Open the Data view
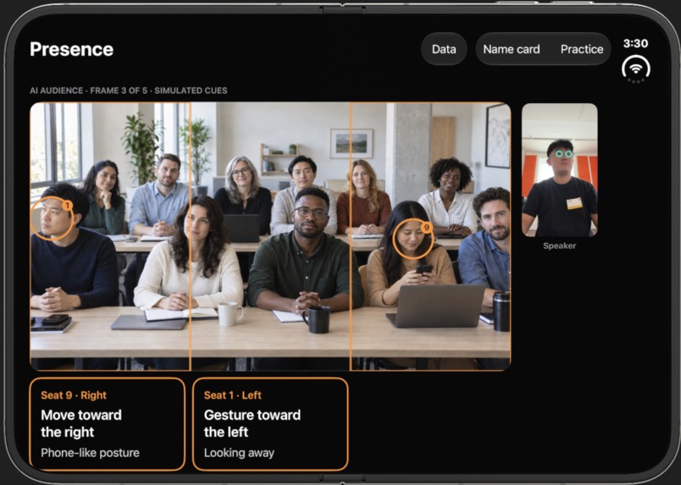 tap(444, 49)
